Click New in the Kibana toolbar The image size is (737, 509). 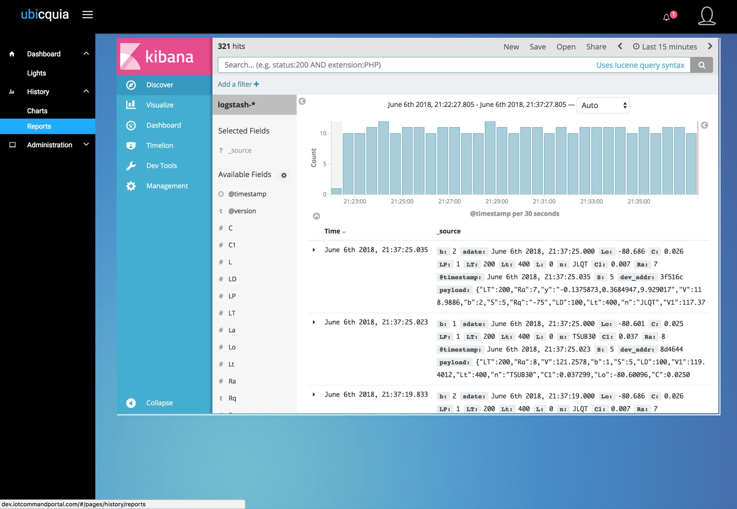tap(511, 47)
